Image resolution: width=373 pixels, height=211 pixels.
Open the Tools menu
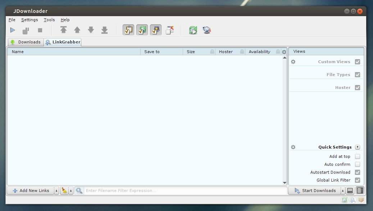point(49,20)
